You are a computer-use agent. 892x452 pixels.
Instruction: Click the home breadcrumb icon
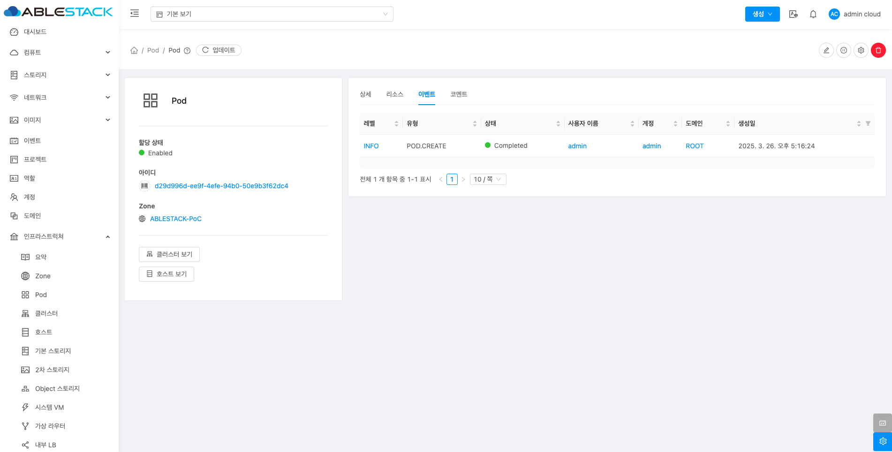tap(134, 50)
